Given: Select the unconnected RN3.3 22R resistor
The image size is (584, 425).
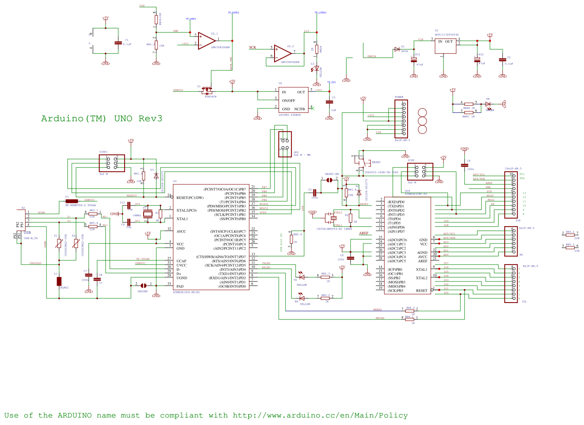Looking at the screenshot, I should pos(570,247).
